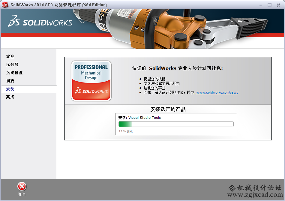
Task: Click the red Cancel X icon
Action: pos(22,187)
